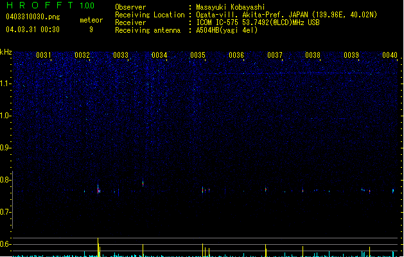This screenshot has width=404, height=257.
Task: Click the 0032 time marker
Action: click(x=82, y=55)
